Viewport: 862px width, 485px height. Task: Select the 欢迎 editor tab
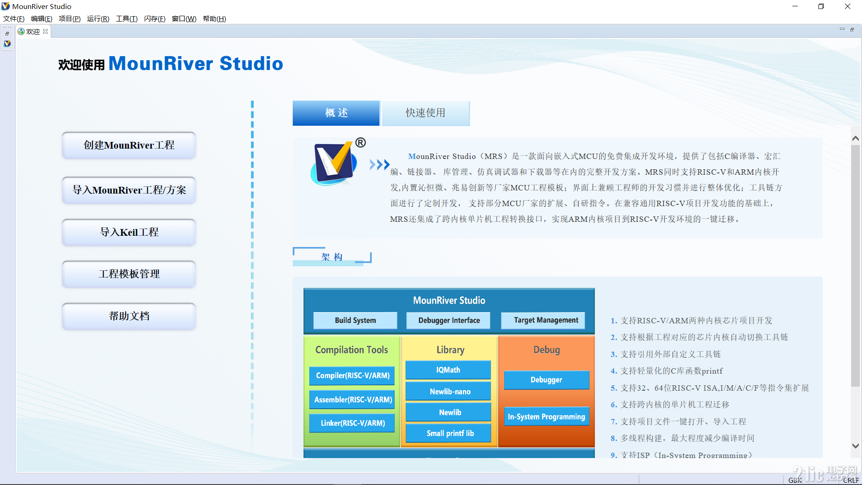33,31
